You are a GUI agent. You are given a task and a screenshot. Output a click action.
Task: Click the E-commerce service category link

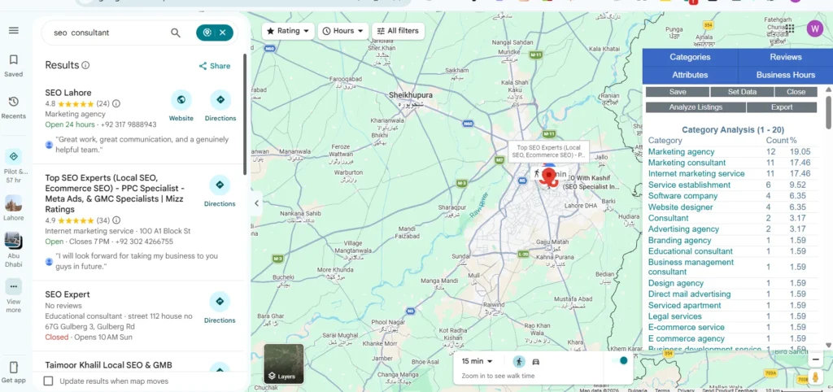click(x=686, y=327)
